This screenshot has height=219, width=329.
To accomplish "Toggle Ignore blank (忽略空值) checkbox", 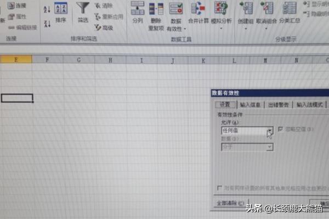I will [x=280, y=129].
